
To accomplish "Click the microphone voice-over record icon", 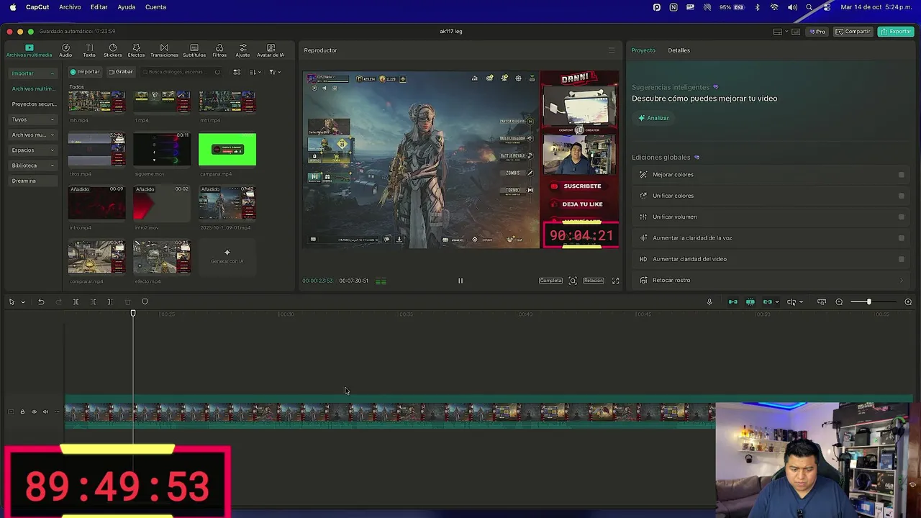I will click(709, 301).
